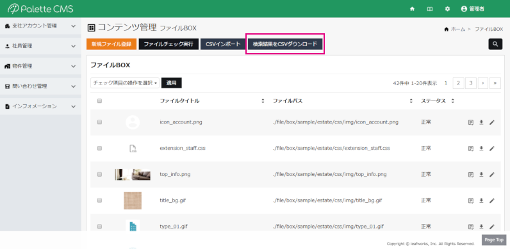This screenshot has width=510, height=249.
Task: Jump to last page with » arrow
Action: coord(495,83)
